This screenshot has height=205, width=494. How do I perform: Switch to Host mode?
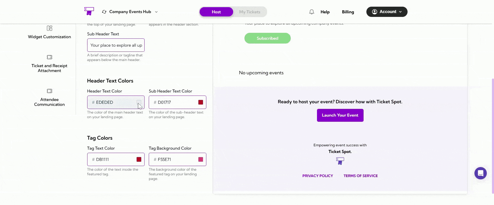(216, 12)
